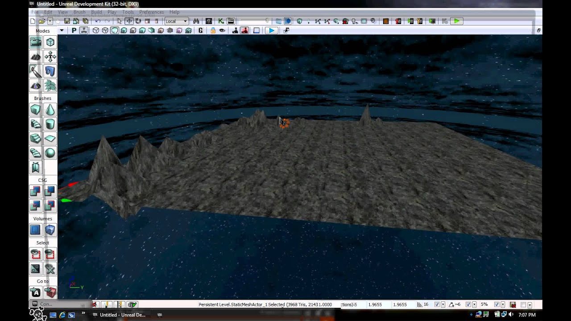Open the rotation grid size dropdown
Image resolution: width=571 pixels, height=321 pixels.
coord(474,305)
